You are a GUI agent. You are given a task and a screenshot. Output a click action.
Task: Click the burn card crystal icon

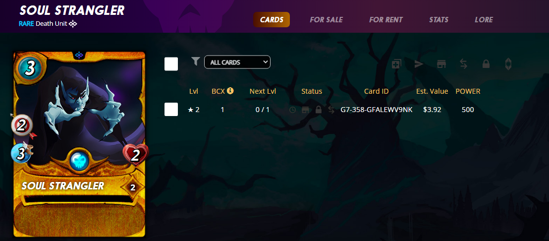pyautogui.click(x=508, y=64)
